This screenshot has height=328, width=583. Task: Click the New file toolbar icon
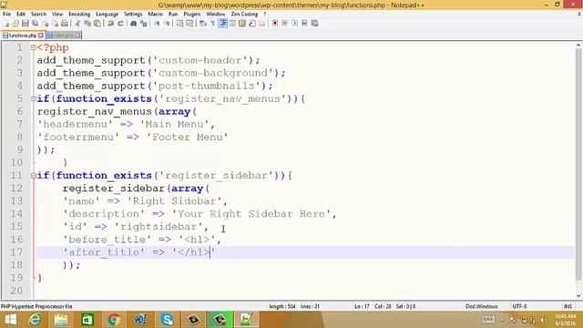(x=6, y=24)
